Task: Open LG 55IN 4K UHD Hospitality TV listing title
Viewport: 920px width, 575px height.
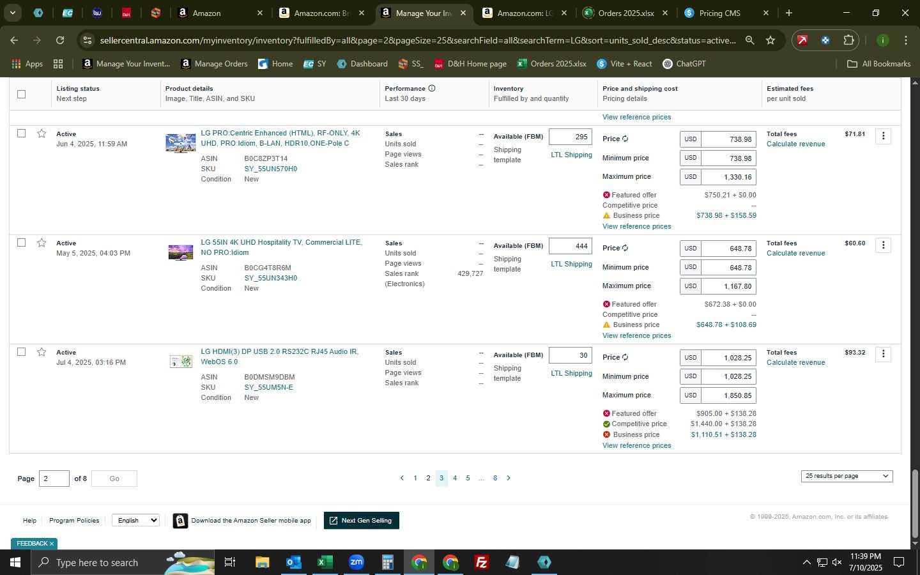Action: tap(281, 247)
